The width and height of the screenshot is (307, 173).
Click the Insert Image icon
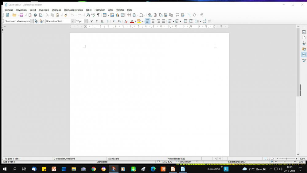click(112, 15)
